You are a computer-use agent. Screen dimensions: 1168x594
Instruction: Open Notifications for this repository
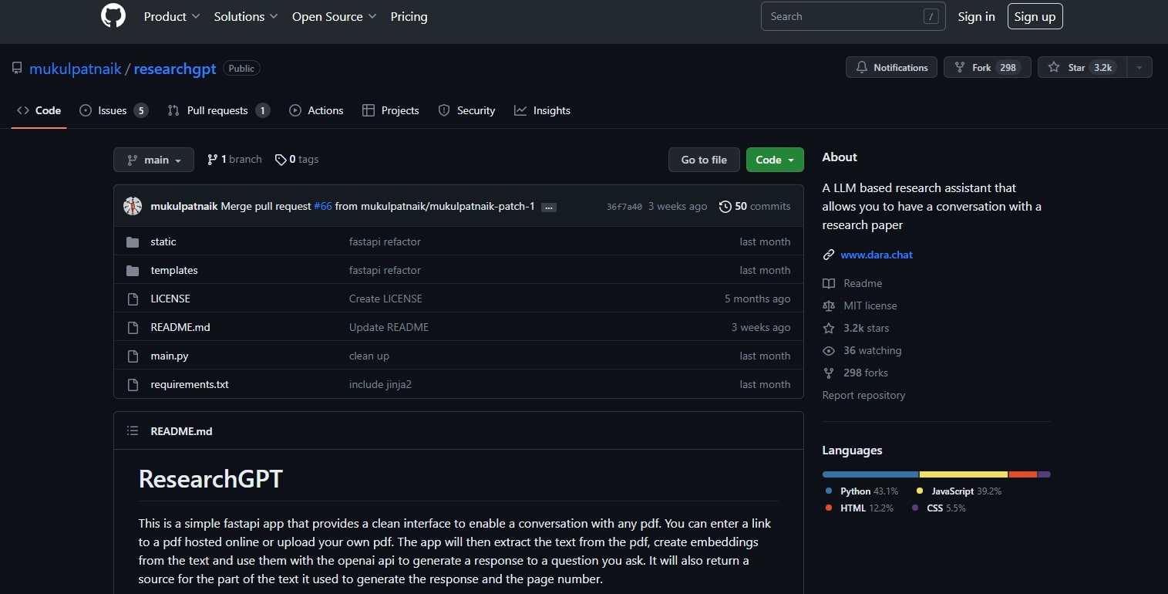tap(891, 68)
